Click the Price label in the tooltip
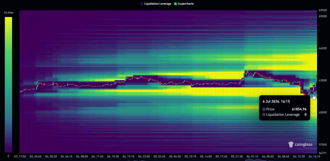Image resolution: width=330 pixels, height=161 pixels. coord(271,109)
